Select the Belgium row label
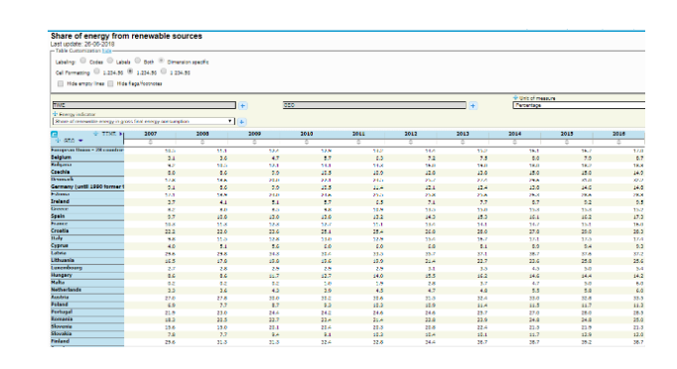The height and width of the screenshot is (369, 677). pos(61,158)
